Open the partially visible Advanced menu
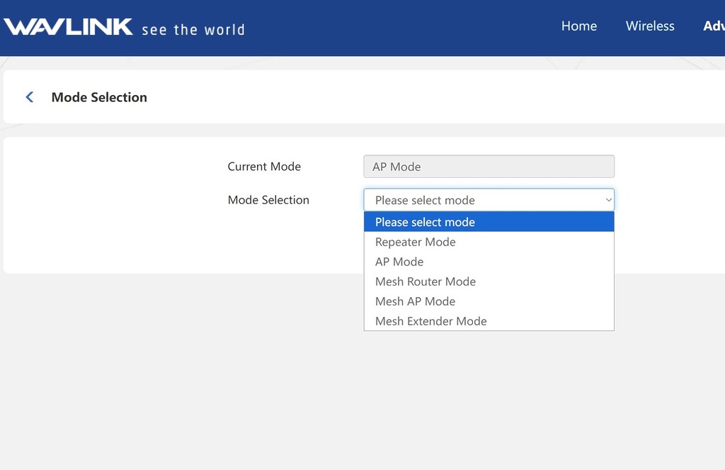Image resolution: width=725 pixels, height=470 pixels. 714,26
